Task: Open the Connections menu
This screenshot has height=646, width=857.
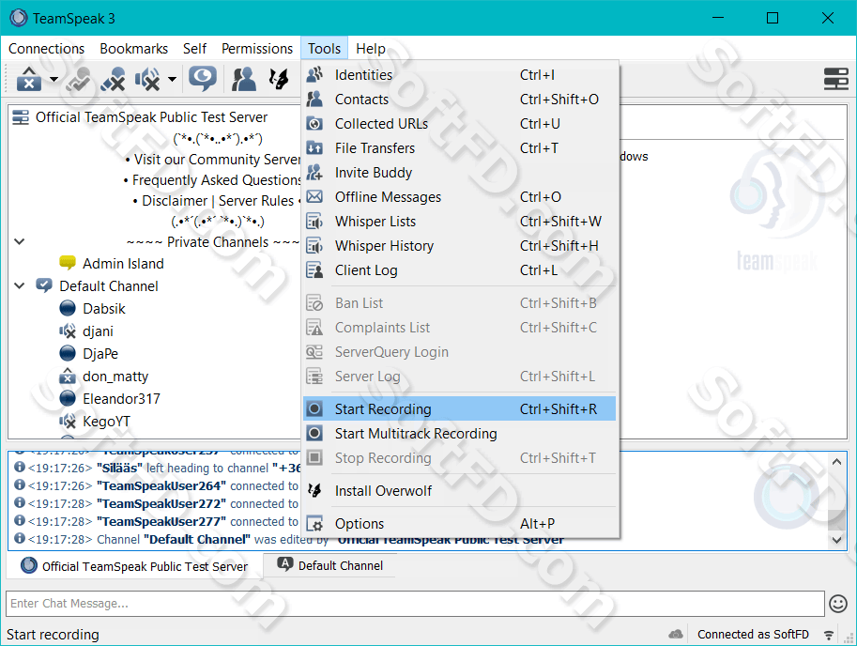Action: (46, 49)
